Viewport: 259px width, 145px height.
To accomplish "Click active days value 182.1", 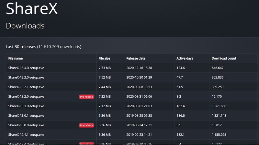I will (x=180, y=135).
